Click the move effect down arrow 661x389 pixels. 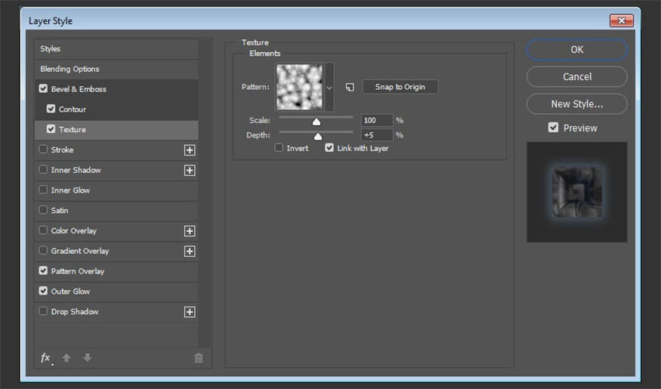88,358
